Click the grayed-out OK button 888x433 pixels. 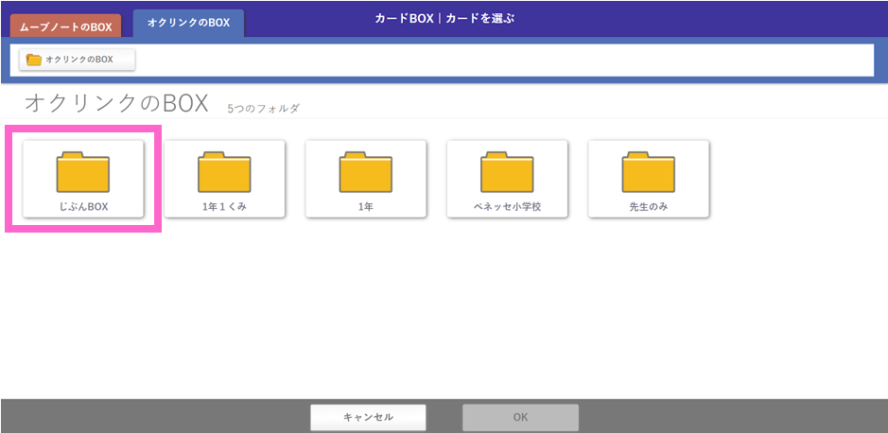tap(520, 417)
